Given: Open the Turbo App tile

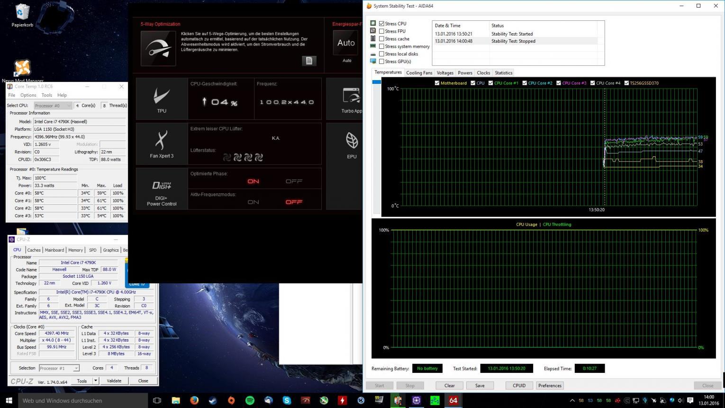Looking at the screenshot, I should [352, 99].
